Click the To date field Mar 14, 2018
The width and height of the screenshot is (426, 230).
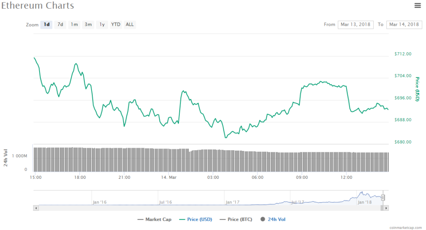(404, 25)
